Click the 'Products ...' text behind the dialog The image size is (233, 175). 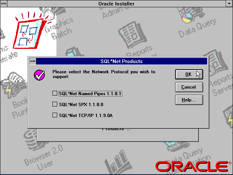click(116, 129)
